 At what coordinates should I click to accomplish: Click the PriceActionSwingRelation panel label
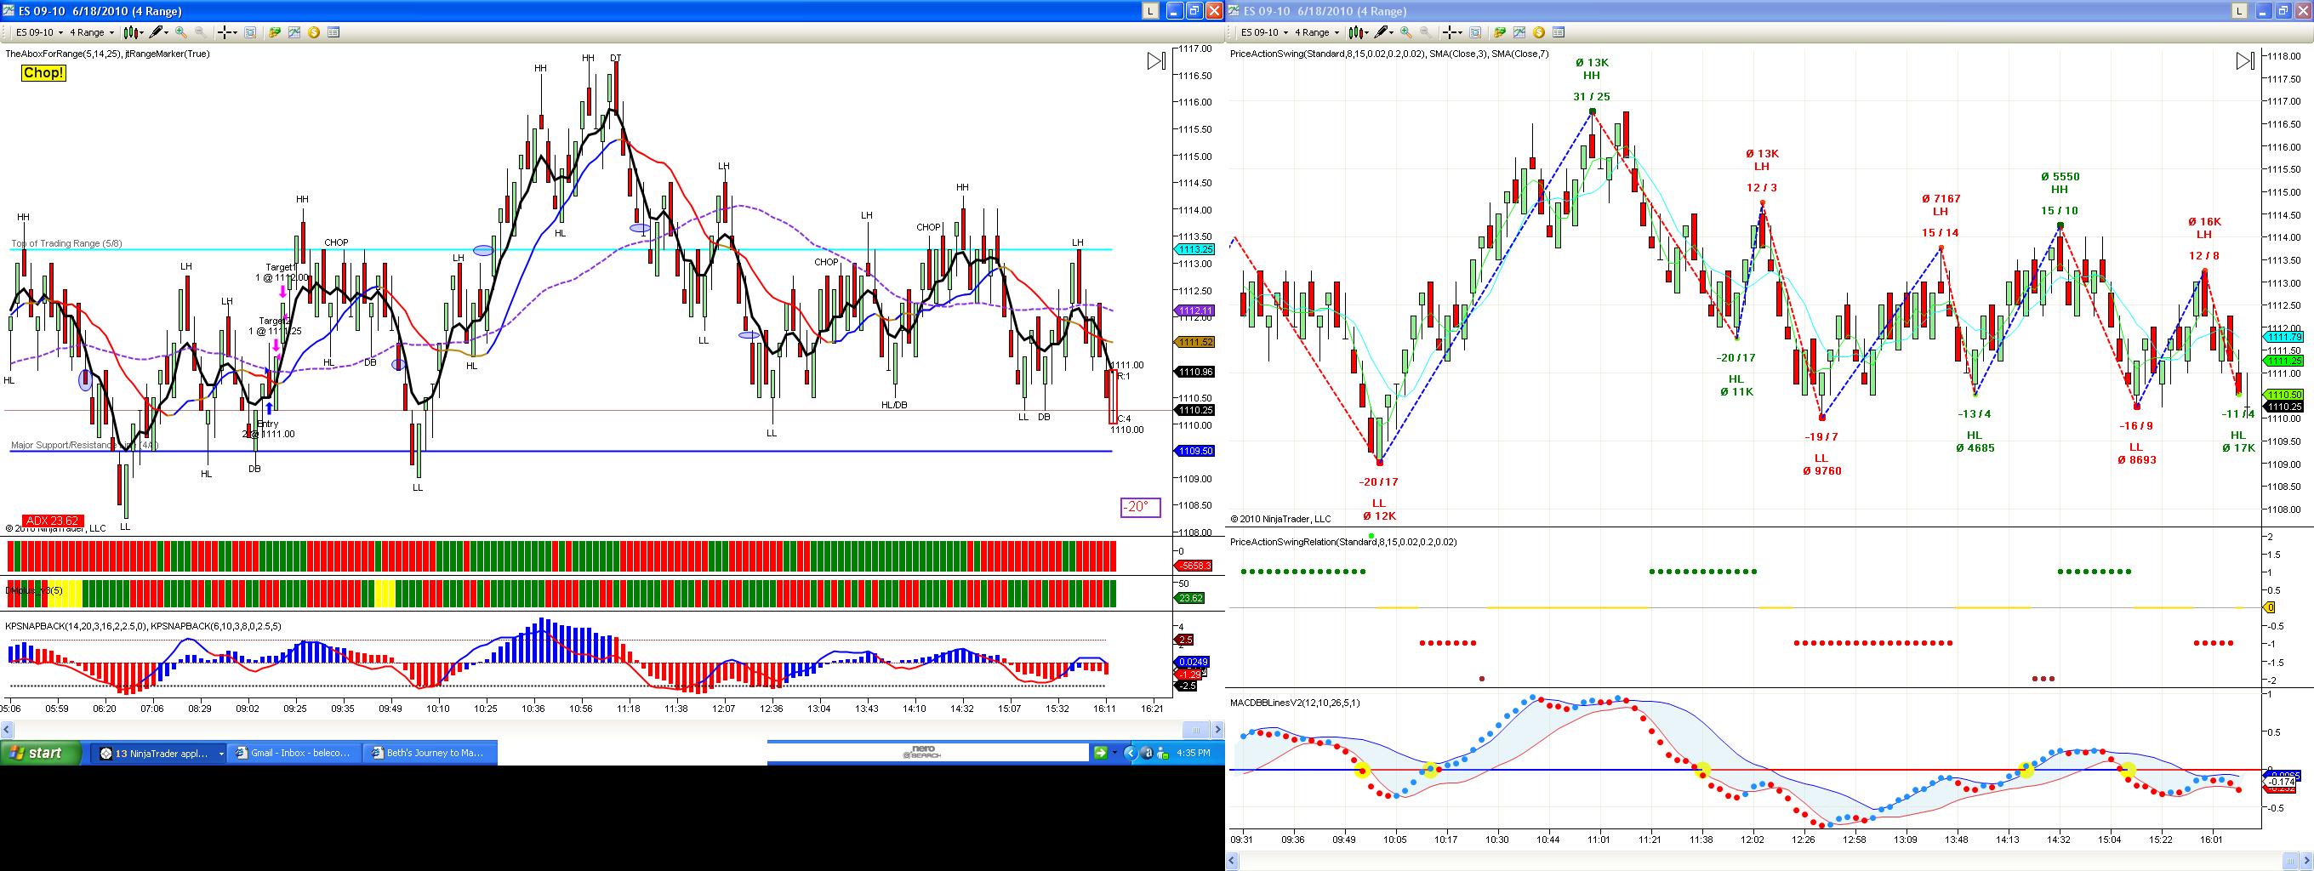1345,542
